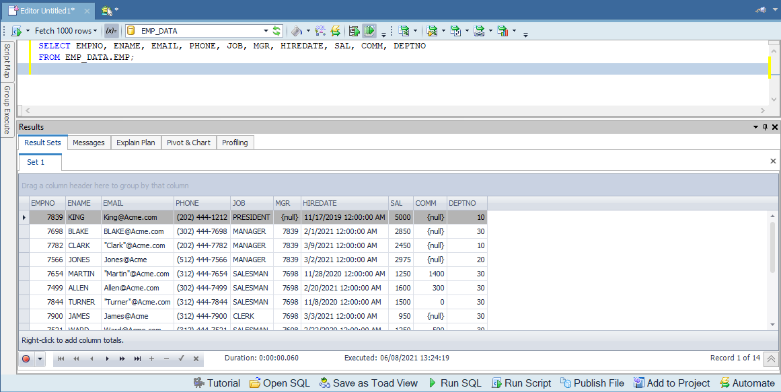Viewport: 781px width, 392px height.
Task: Open the Group Execute side panel
Action: click(7, 110)
